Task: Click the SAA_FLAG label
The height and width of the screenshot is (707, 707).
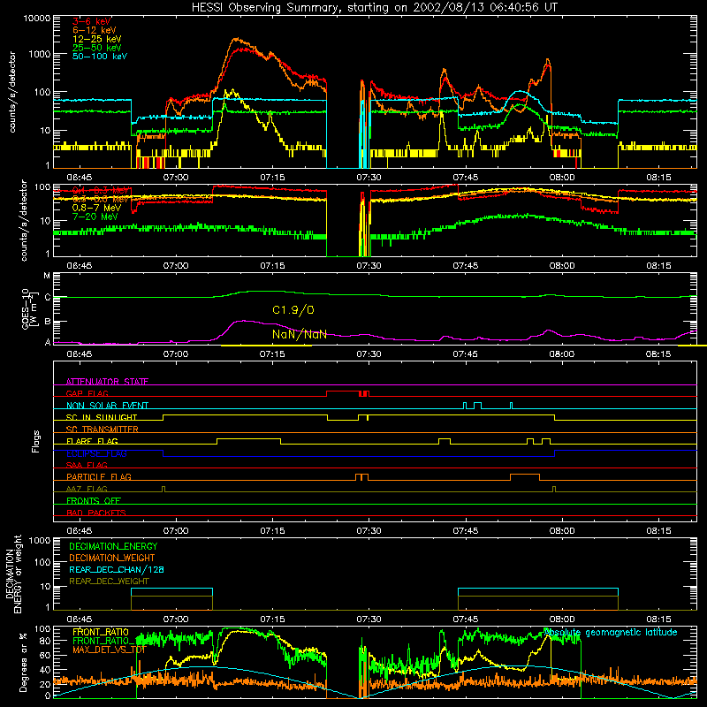Action: (87, 465)
